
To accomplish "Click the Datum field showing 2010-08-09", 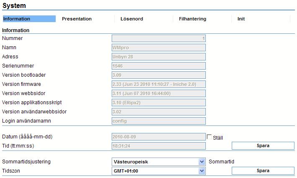I will click(159, 137).
